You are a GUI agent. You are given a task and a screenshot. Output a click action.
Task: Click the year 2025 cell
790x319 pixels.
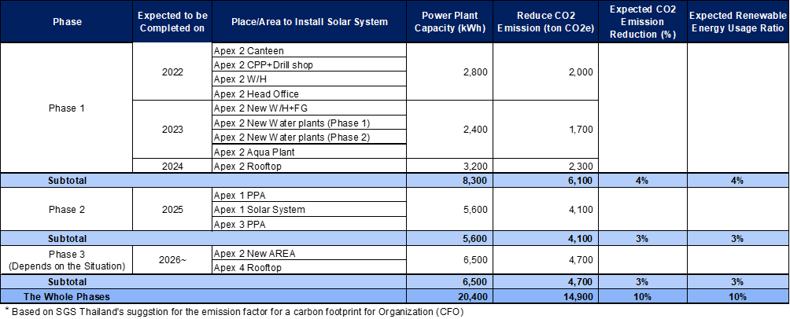coord(172,209)
